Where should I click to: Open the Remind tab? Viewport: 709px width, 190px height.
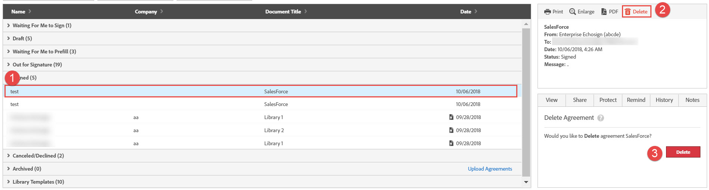(x=636, y=100)
